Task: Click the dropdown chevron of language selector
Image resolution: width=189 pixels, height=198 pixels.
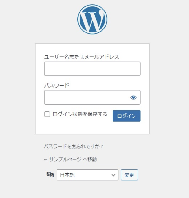Action: (113, 175)
